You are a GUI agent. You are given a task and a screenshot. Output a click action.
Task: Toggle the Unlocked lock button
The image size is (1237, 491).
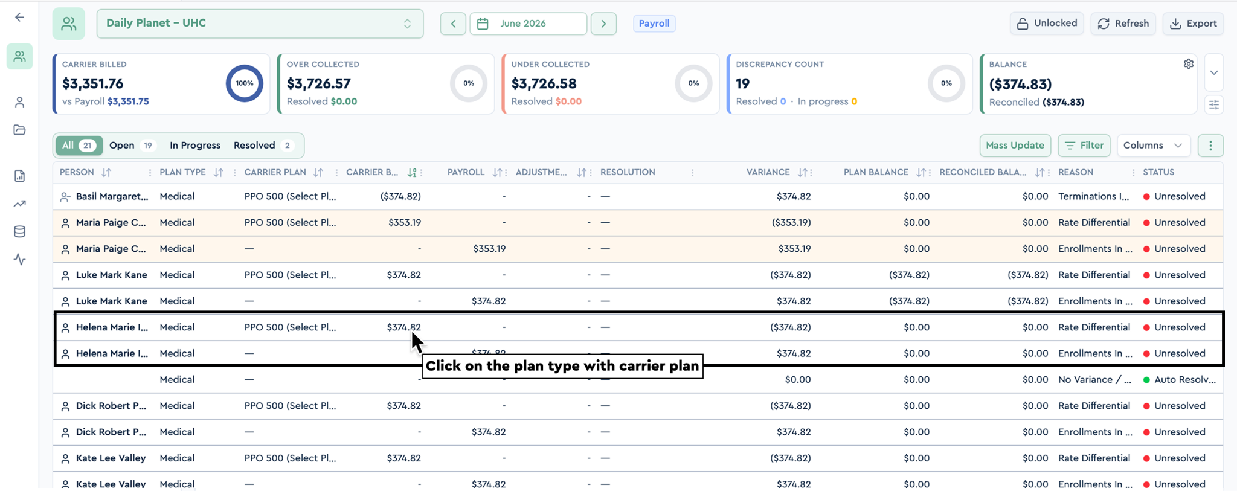(x=1047, y=24)
